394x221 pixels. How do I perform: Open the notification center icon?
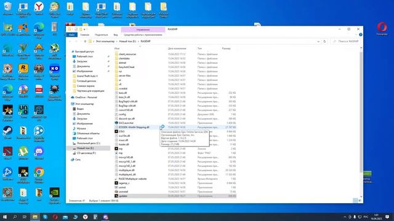point(387,217)
